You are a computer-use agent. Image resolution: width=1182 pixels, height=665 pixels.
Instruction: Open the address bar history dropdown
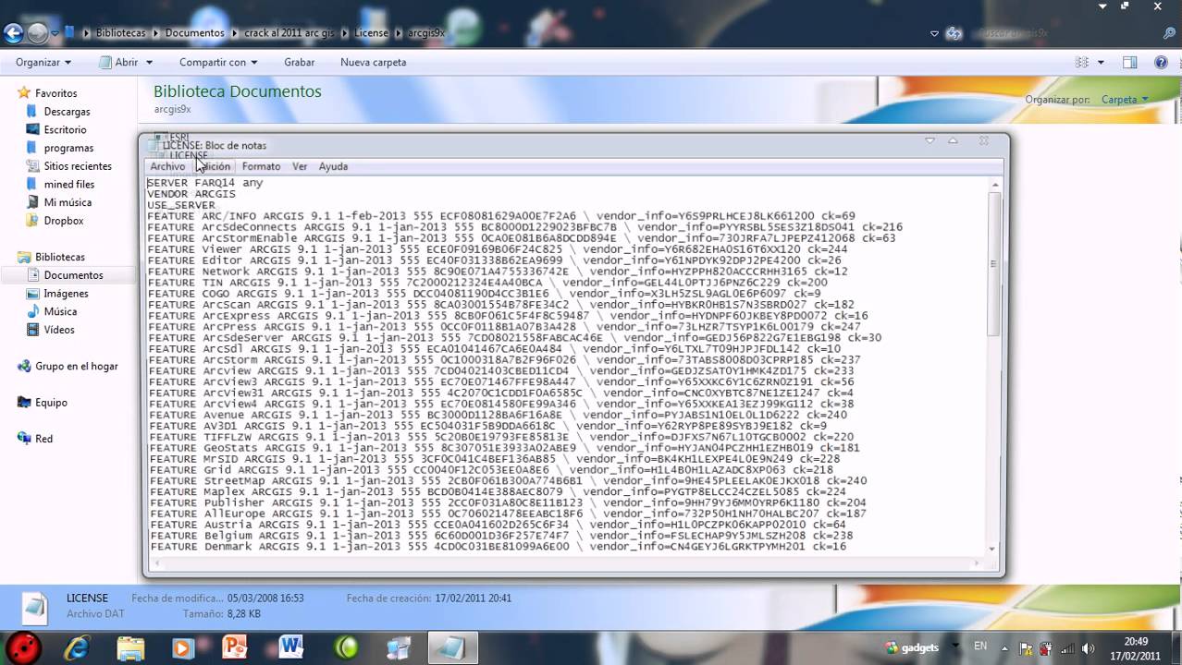pos(934,33)
